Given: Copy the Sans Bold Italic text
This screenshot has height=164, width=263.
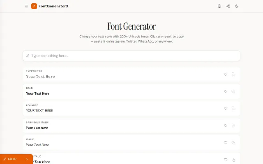Looking at the screenshot, I should [x=233, y=125].
